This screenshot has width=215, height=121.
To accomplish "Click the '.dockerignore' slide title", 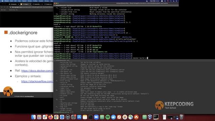I will pyautogui.click(x=23, y=33).
